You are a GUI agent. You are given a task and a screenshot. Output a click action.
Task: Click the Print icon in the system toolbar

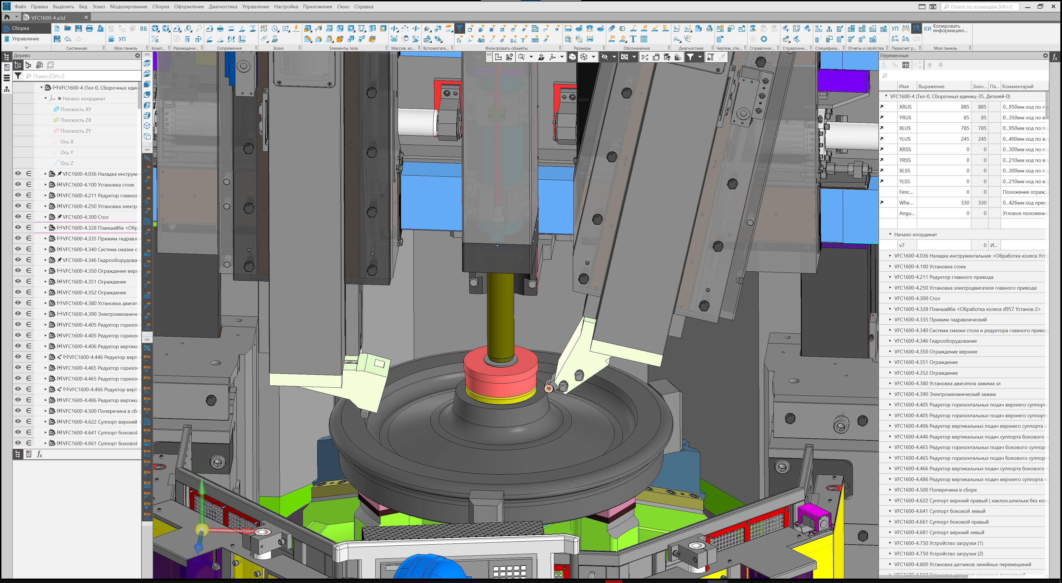89,28
